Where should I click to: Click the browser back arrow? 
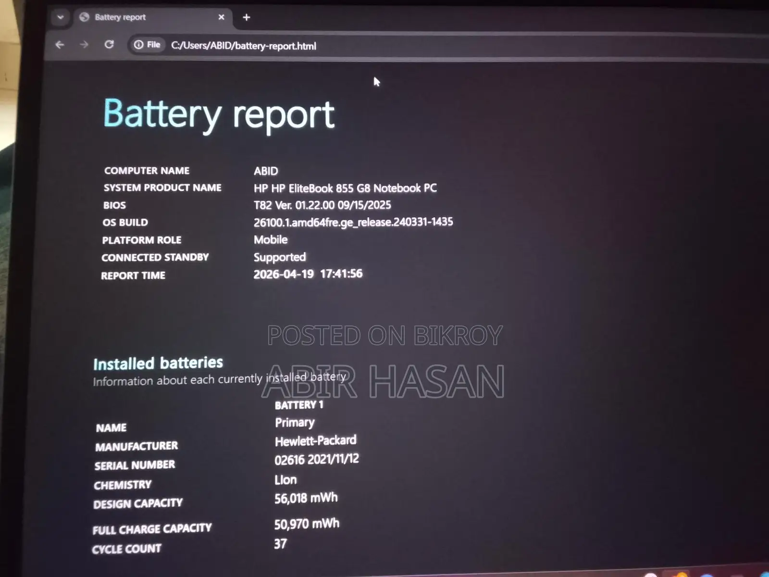tap(60, 45)
